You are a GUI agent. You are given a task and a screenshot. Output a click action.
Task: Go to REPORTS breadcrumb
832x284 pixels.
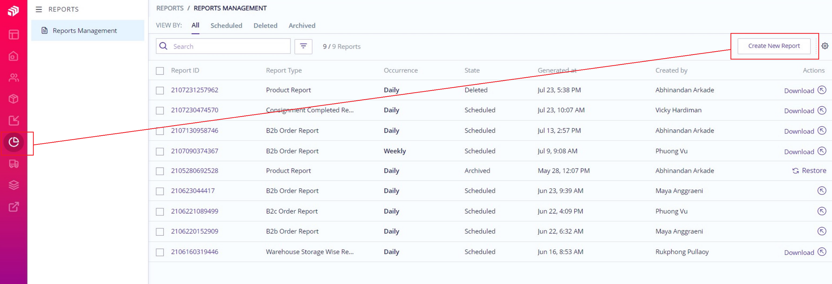pyautogui.click(x=170, y=8)
